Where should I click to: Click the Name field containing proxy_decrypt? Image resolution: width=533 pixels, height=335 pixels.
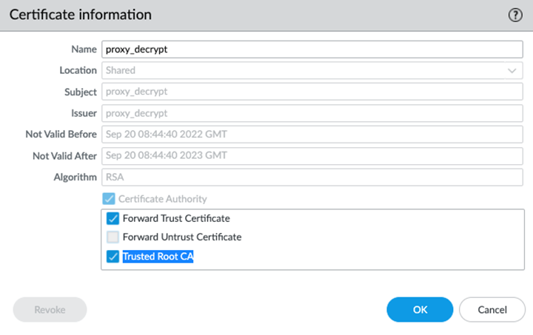312,49
